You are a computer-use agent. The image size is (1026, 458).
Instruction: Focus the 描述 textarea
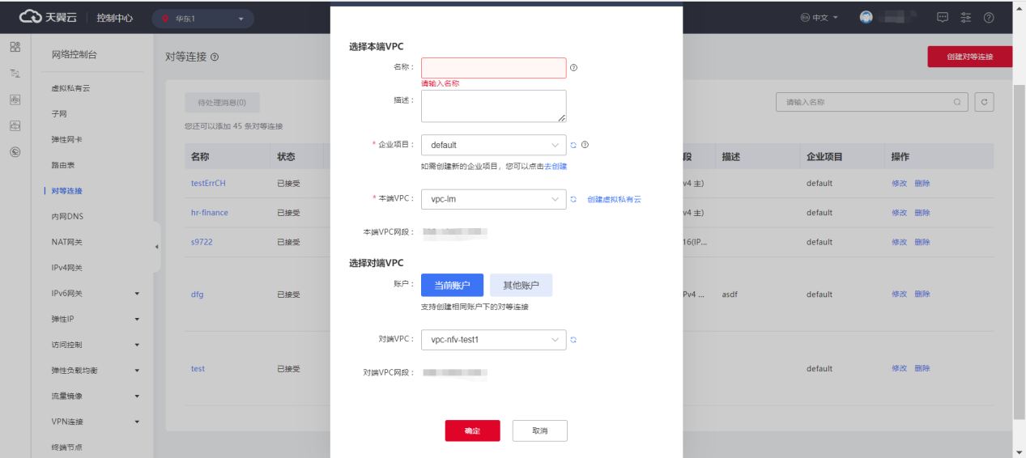[x=493, y=106]
